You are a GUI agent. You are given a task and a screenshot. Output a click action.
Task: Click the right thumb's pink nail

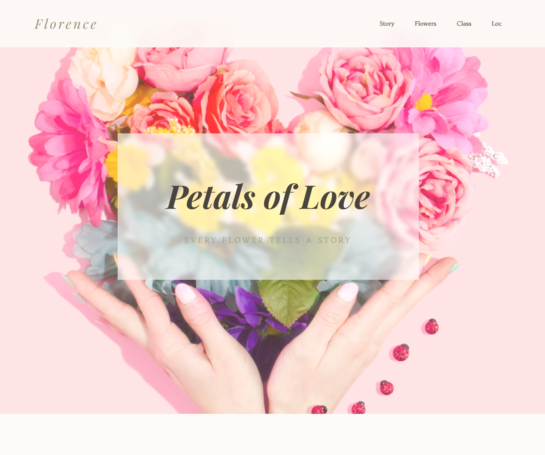(347, 292)
